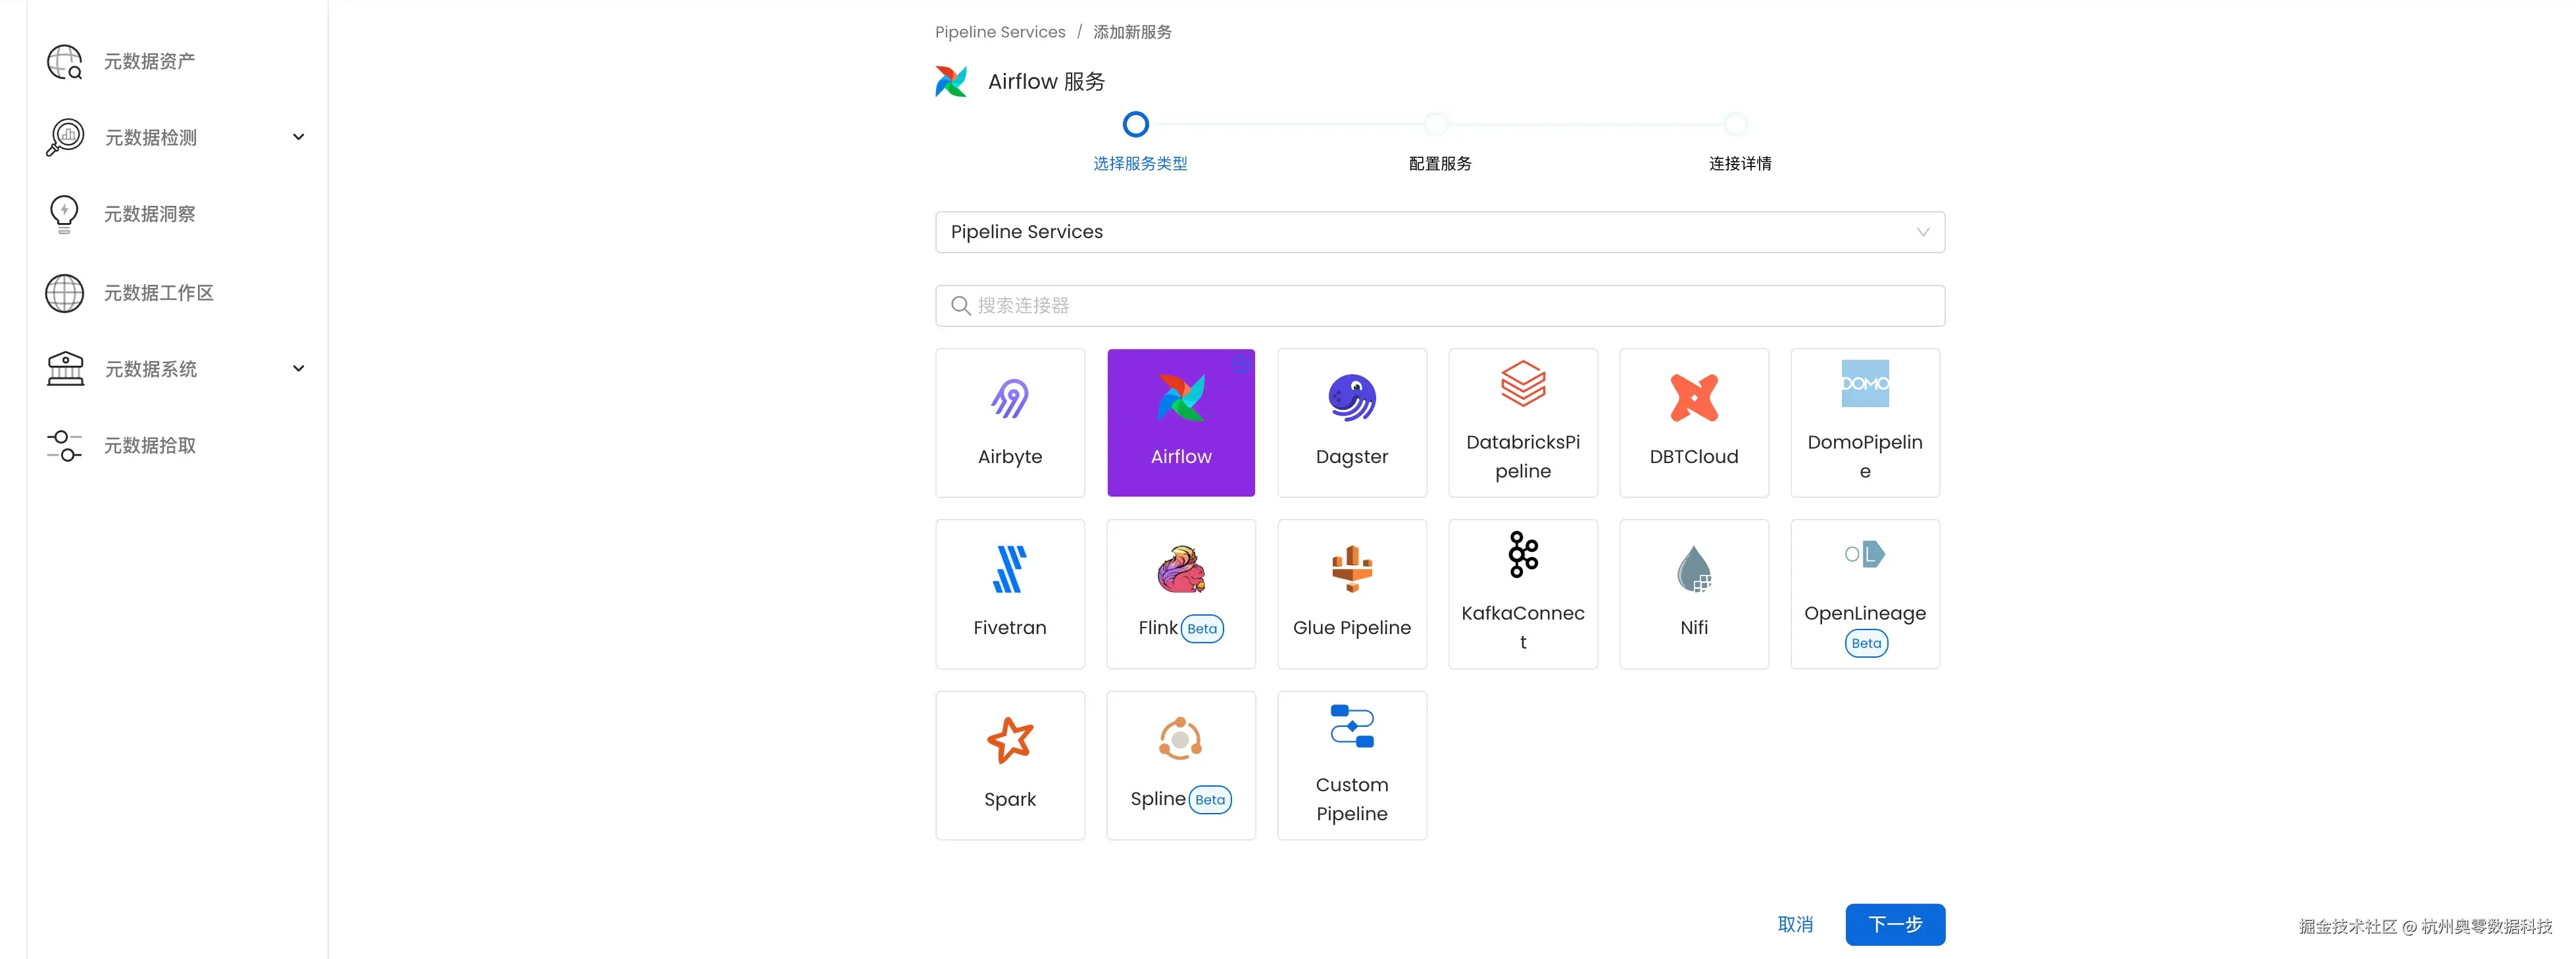Viewport: 2576px width, 959px height.
Task: Select the KafkaConnect connector
Action: pyautogui.click(x=1523, y=593)
